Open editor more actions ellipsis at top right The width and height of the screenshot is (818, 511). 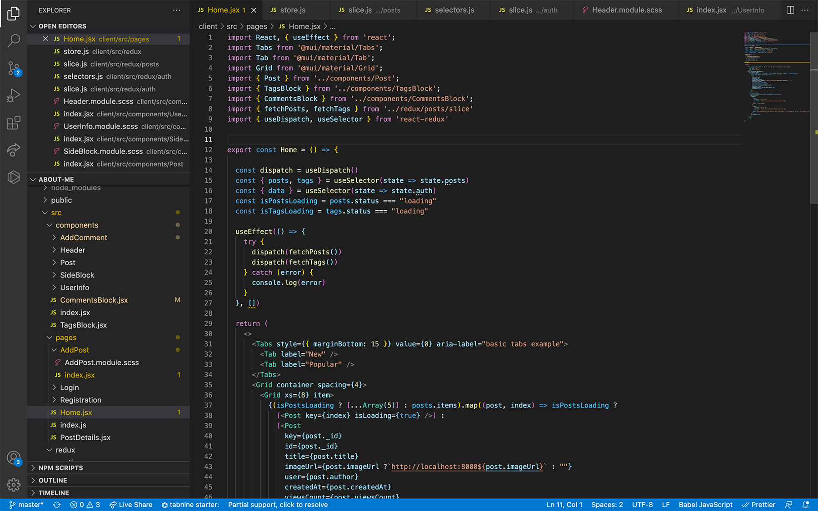(x=805, y=10)
